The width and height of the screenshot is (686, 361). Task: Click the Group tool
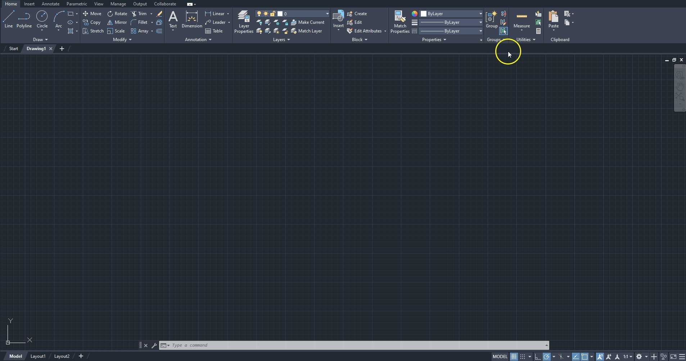pyautogui.click(x=492, y=19)
